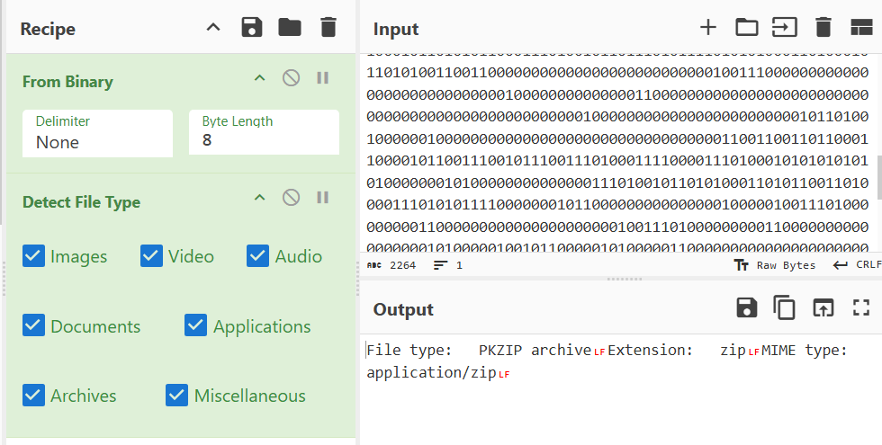This screenshot has height=445, width=882.
Task: Open the Delimiter dropdown set to None
Action: pyautogui.click(x=97, y=133)
